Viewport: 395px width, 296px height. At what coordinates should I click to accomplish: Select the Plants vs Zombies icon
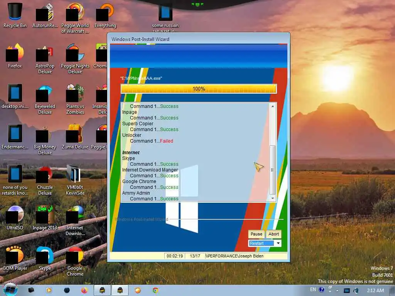click(75, 99)
